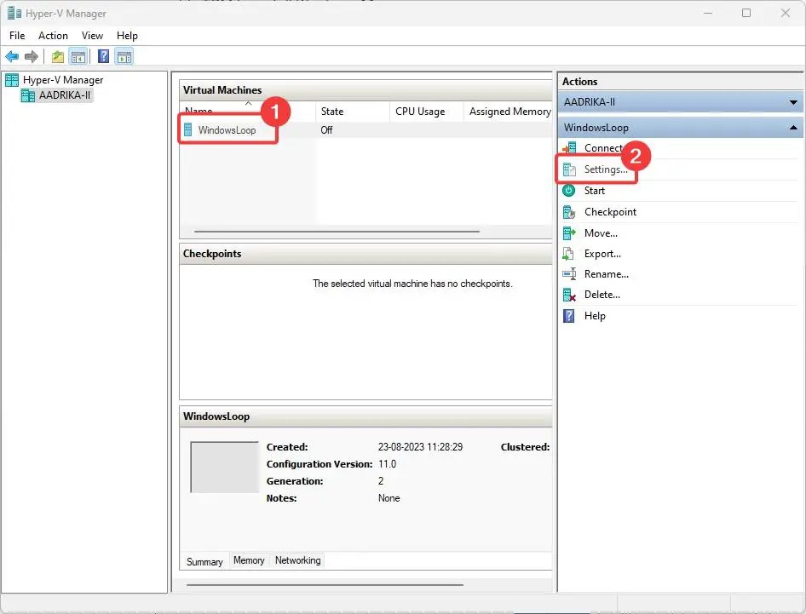The image size is (806, 614).
Task: Select AADRIKA-II in the console tree
Action: tap(65, 95)
